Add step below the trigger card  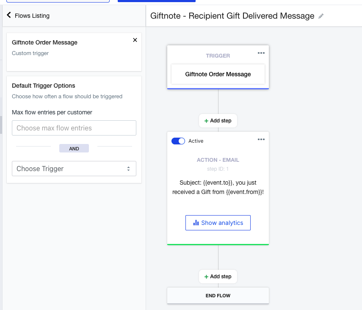tap(218, 121)
